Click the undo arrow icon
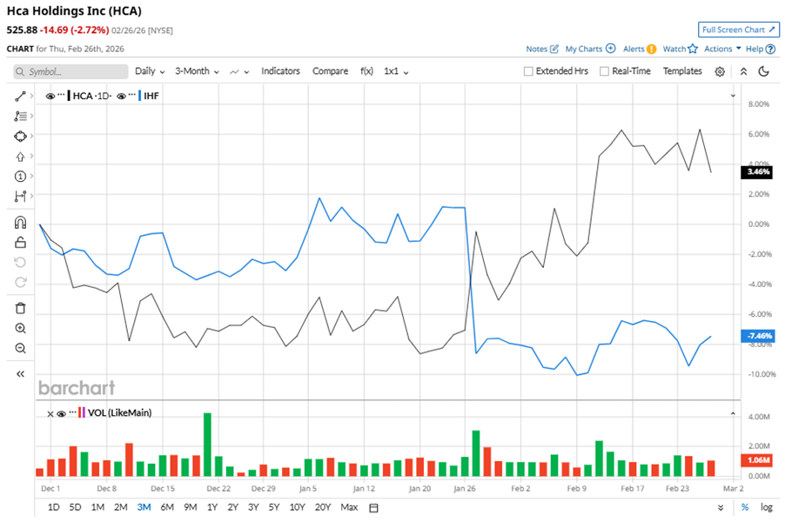This screenshot has width=785, height=522. tap(20, 262)
